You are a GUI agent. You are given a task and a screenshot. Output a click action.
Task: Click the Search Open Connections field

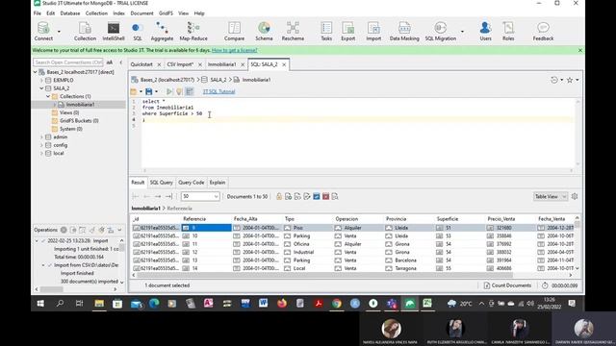(x=68, y=62)
